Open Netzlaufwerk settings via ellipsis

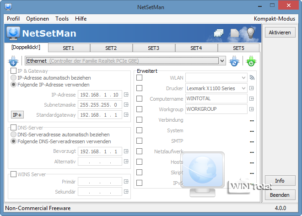(252, 152)
